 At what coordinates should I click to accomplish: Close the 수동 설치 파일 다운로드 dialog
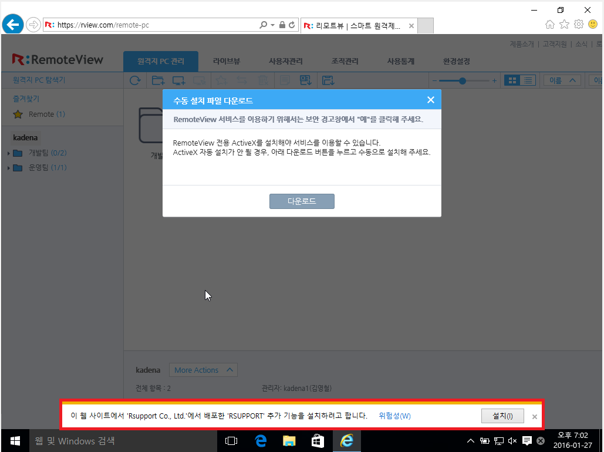[x=431, y=100]
